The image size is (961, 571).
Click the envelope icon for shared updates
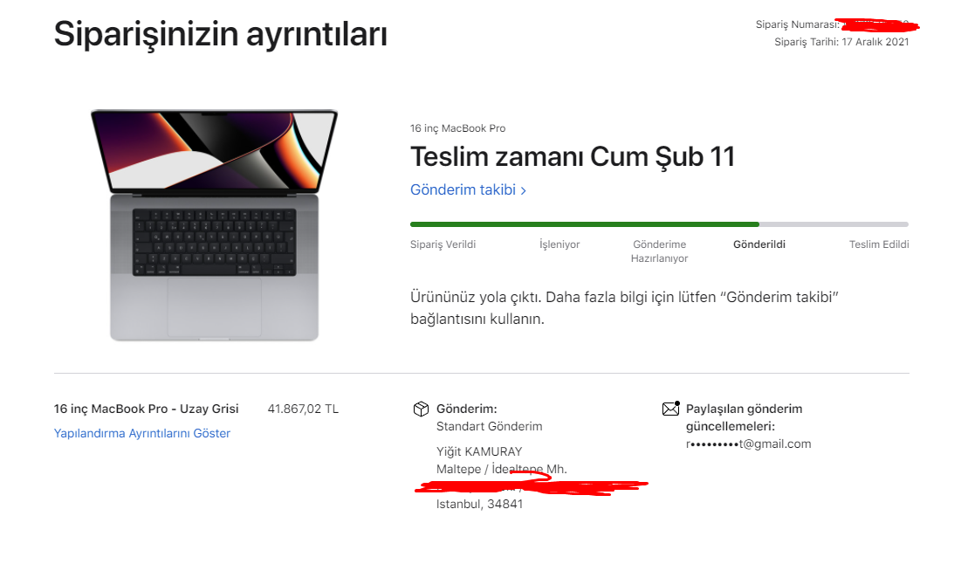point(671,409)
